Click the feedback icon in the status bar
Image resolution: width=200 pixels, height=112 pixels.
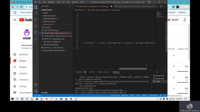pos(161,96)
